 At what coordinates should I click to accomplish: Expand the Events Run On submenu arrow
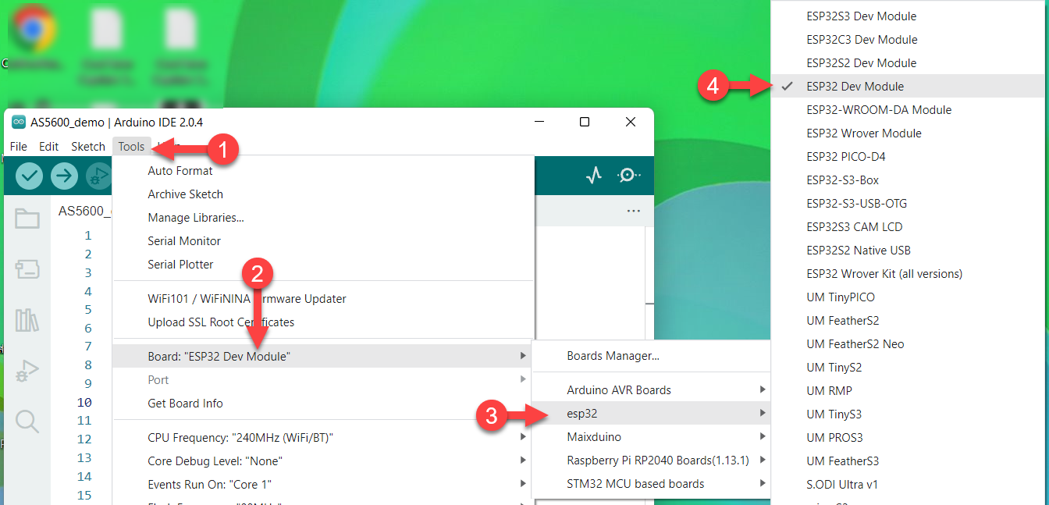coord(523,485)
